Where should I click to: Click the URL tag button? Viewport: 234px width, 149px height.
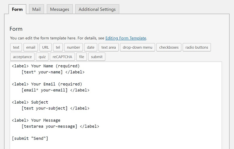[45, 47]
